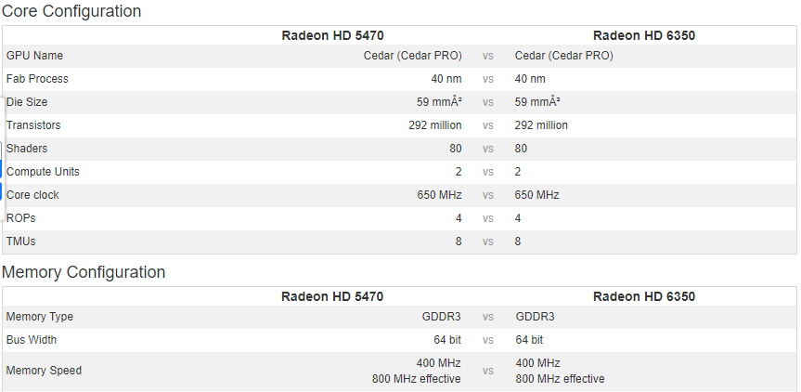801x392 pixels.
Task: Click Radeon HD 6350 header under Memory Configuration
Action: 644,296
